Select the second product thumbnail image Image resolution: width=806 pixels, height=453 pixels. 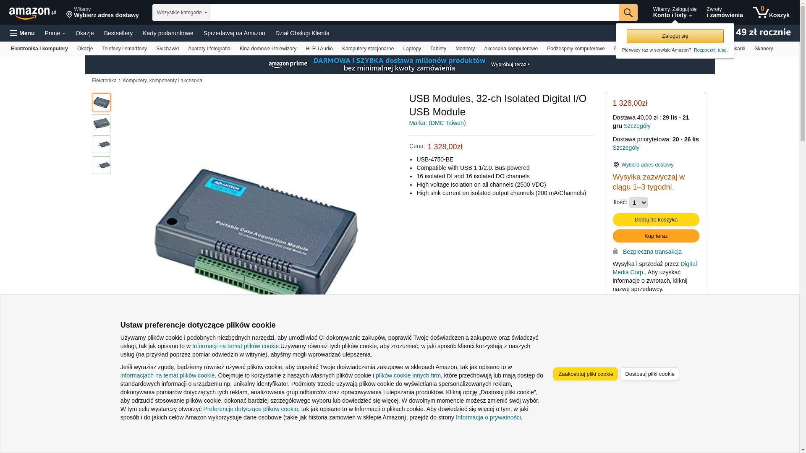point(102,123)
